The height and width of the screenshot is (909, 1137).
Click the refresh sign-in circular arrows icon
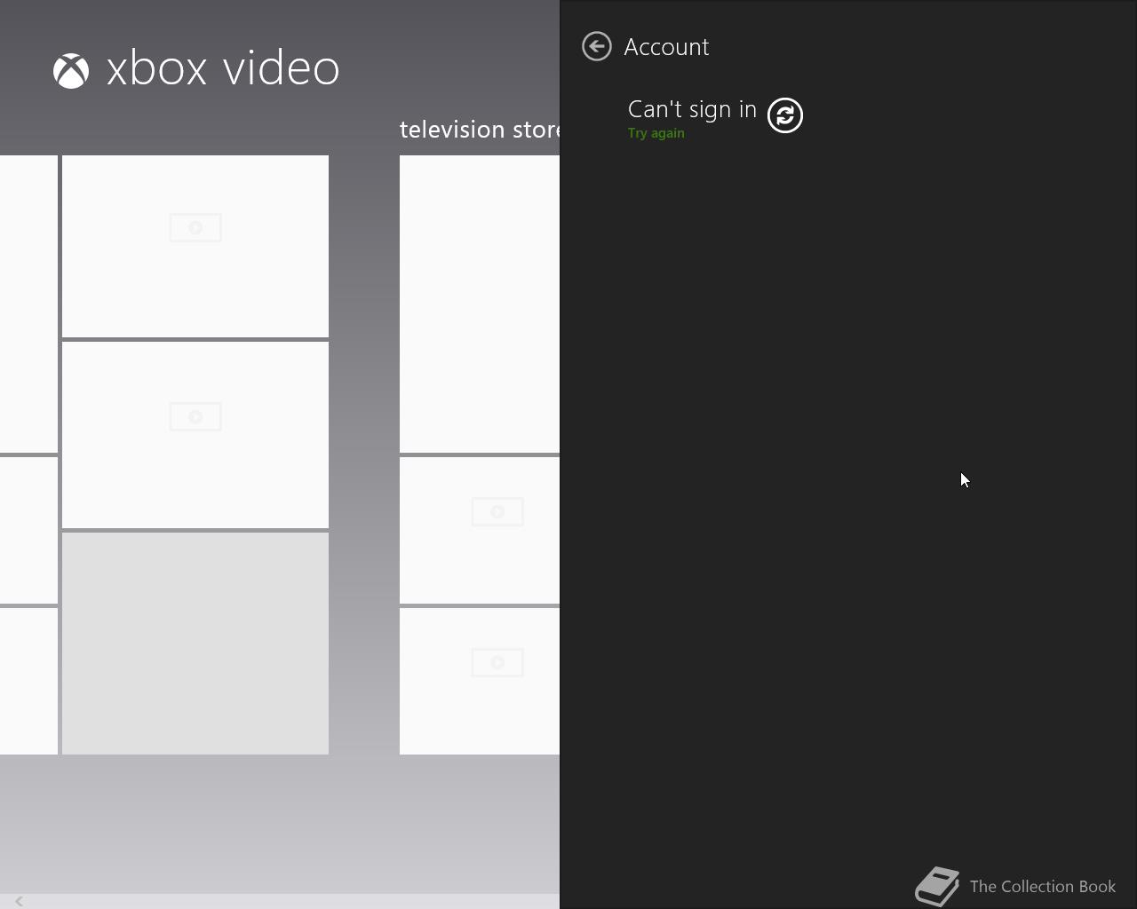pos(785,115)
